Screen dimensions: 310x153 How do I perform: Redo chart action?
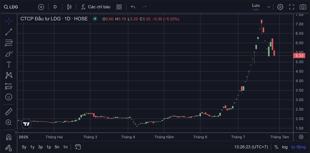(145, 7)
